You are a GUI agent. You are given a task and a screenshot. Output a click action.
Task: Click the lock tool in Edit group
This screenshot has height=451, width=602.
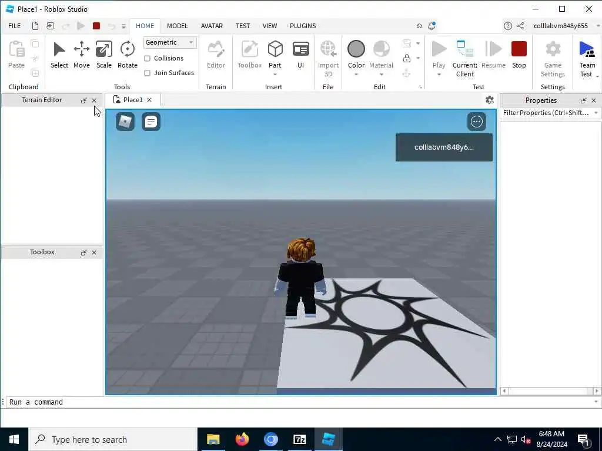click(x=407, y=58)
